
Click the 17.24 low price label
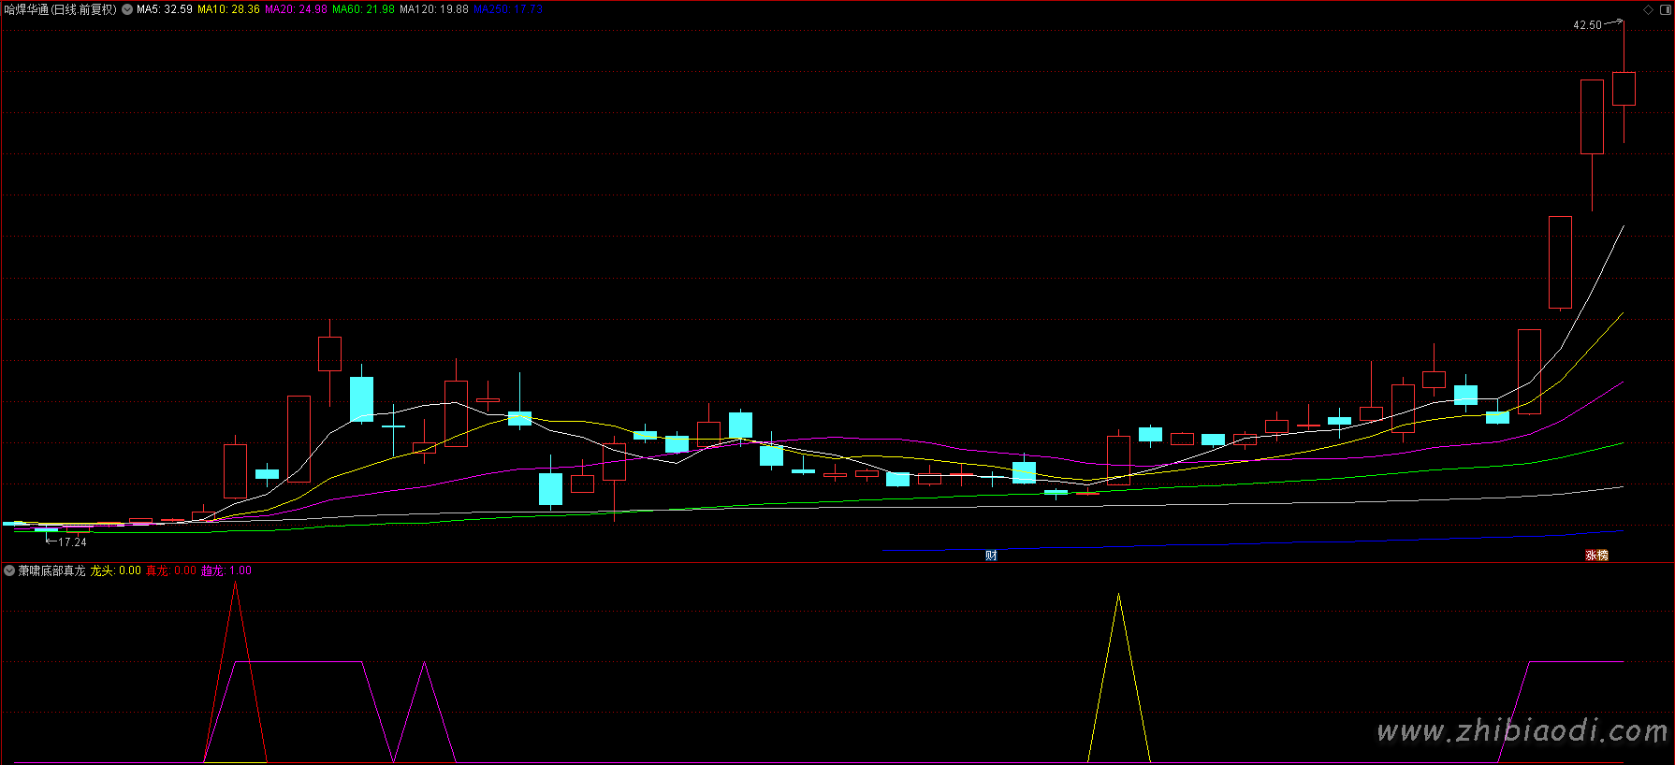72,542
